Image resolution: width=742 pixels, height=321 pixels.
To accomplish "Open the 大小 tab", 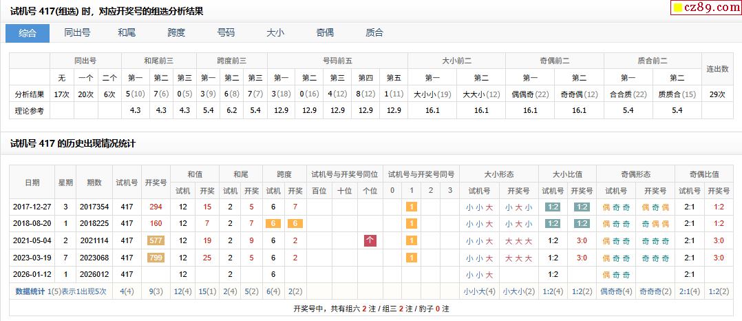I will click(x=275, y=32).
